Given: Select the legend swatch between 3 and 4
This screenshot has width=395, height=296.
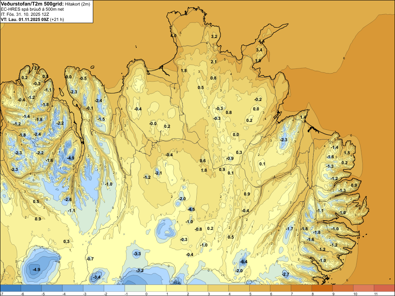Looking at the screenshot, I should click(218, 288).
